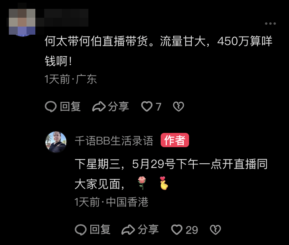Click the 回复 label under first comment
Image resolution: width=289 pixels, height=245 pixels.
(x=70, y=107)
